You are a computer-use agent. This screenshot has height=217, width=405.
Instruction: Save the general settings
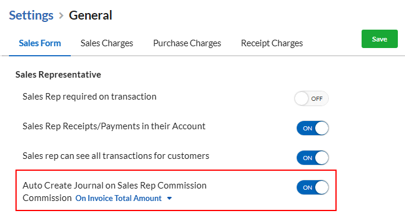click(x=379, y=39)
